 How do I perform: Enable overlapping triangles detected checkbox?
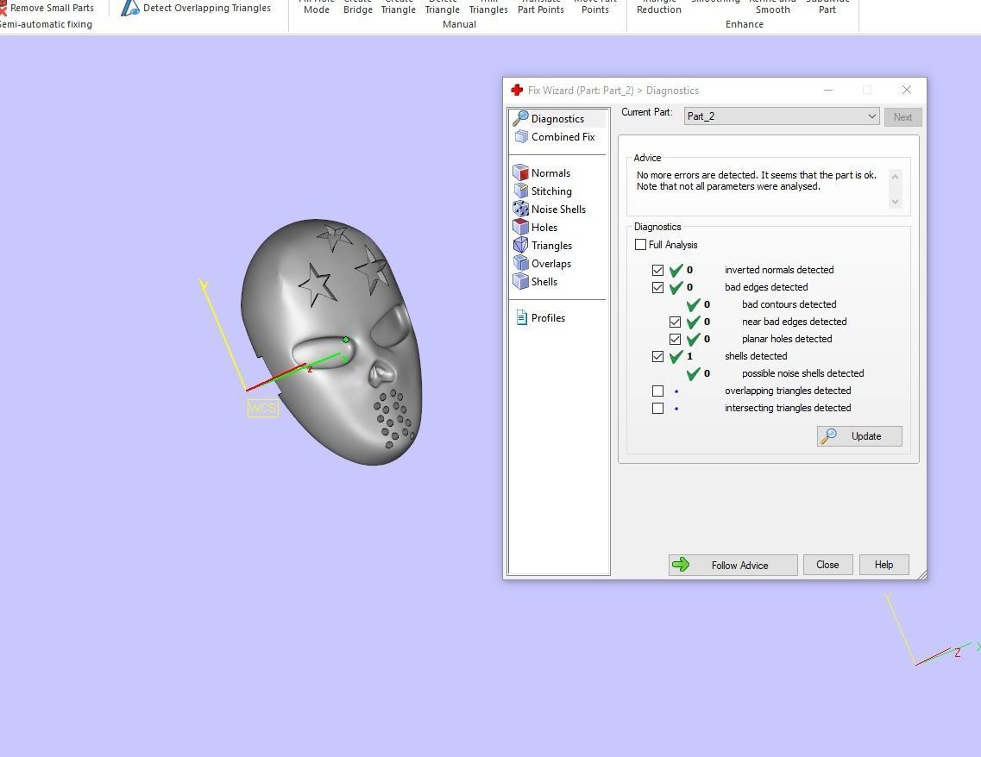[657, 391]
